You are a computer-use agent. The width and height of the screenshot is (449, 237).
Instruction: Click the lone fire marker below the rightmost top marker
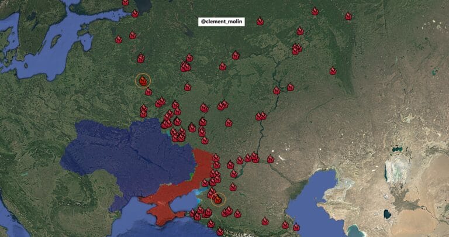pyautogui.click(x=333, y=71)
